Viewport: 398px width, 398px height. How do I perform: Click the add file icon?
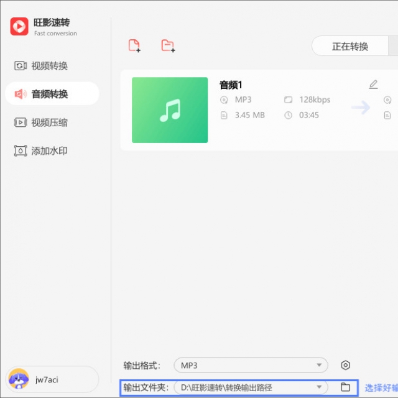(x=134, y=45)
